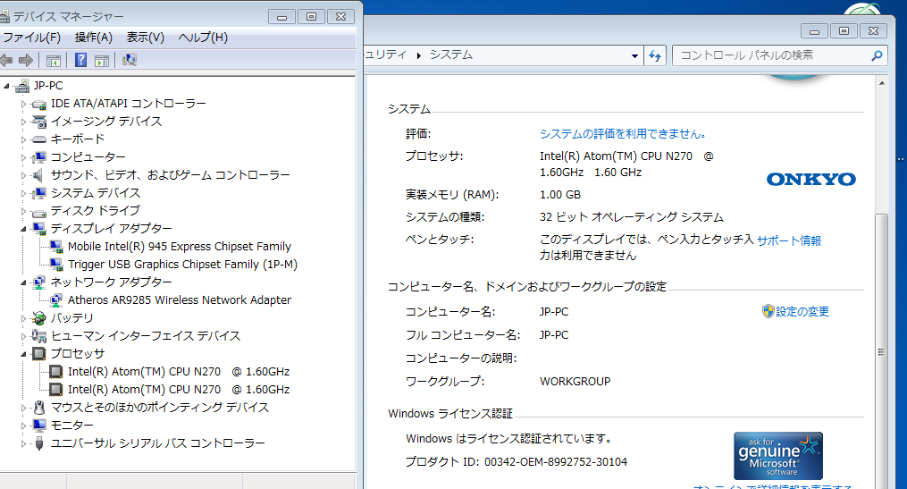Click the ONKYO manufacturer logo
907x489 pixels.
[811, 180]
